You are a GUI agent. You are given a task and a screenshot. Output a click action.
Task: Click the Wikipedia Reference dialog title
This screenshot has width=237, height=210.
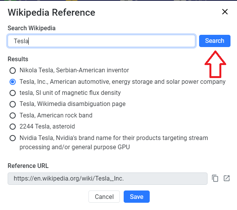[51, 12]
